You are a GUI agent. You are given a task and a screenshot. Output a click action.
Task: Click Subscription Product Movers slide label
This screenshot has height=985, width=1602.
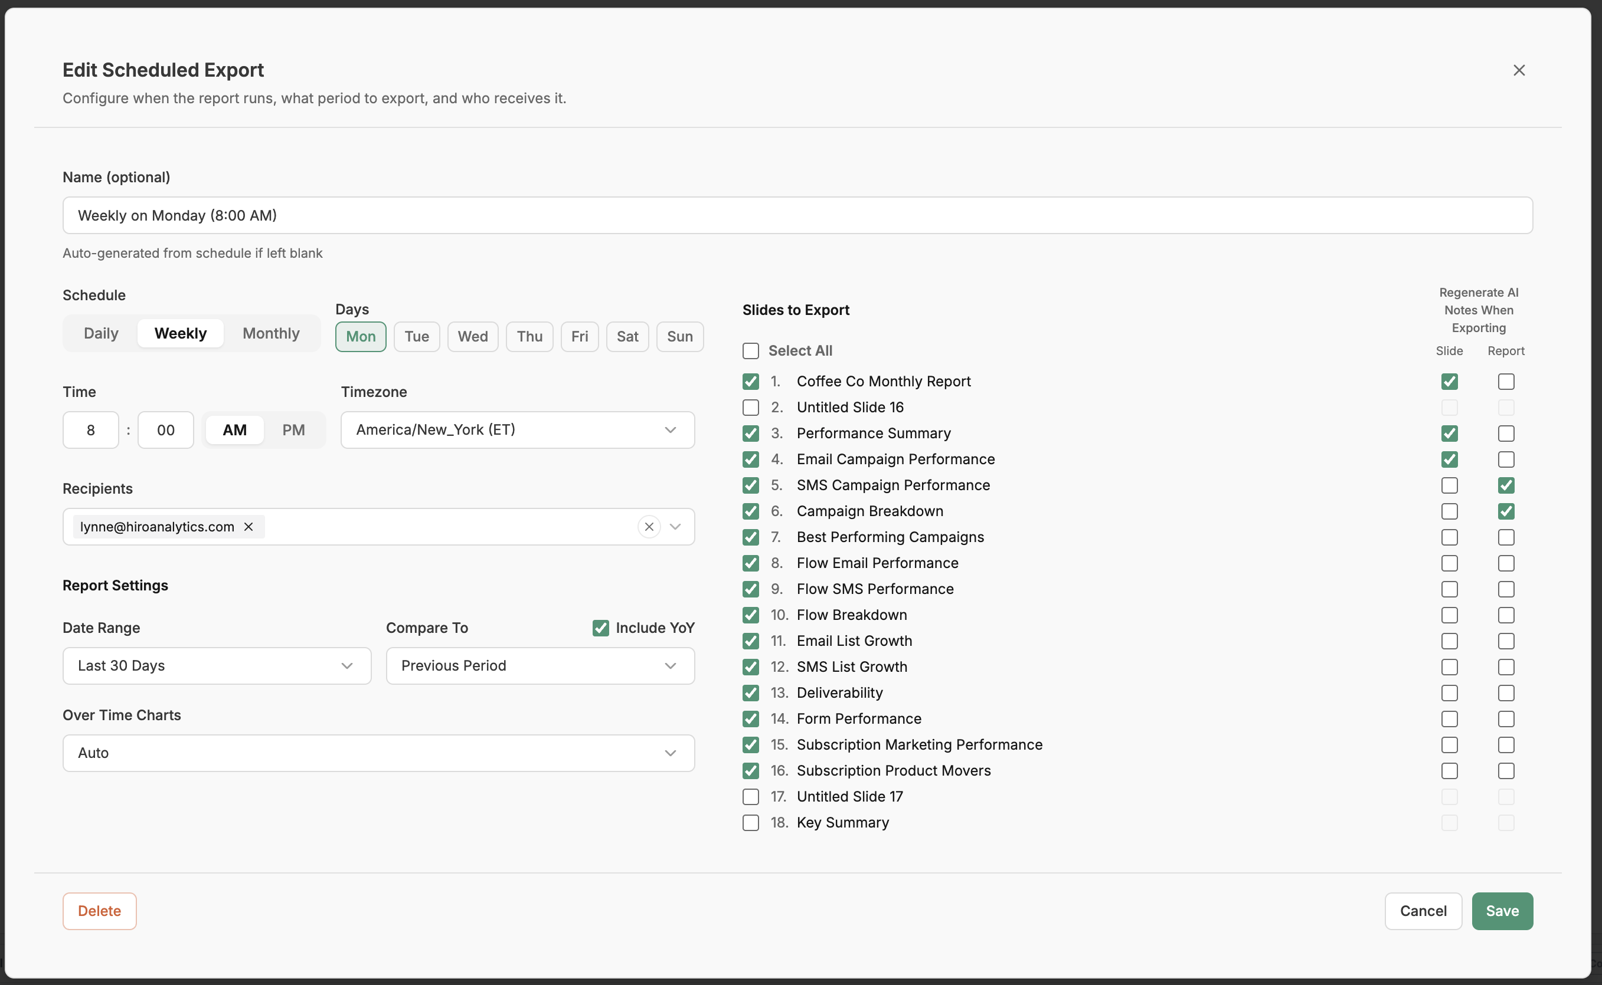pos(893,770)
